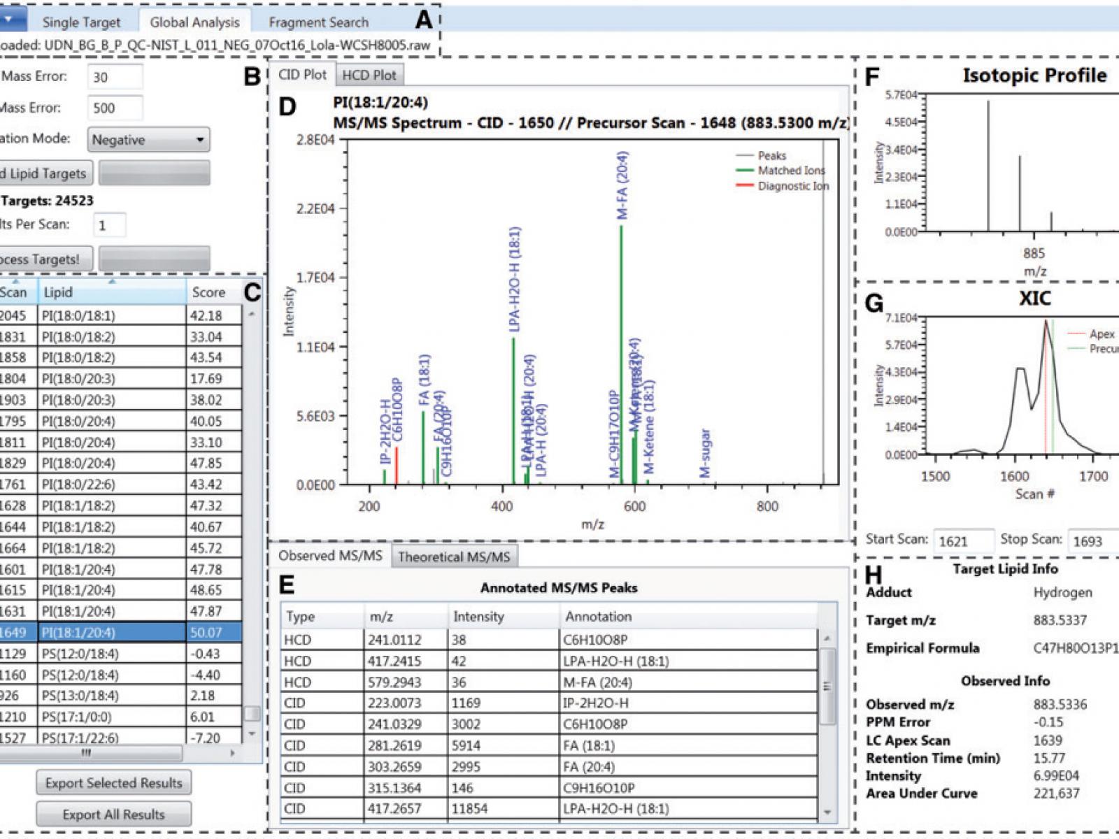This screenshot has height=839, width=1119.
Task: Switch to Global Analysis tab
Action: point(194,22)
